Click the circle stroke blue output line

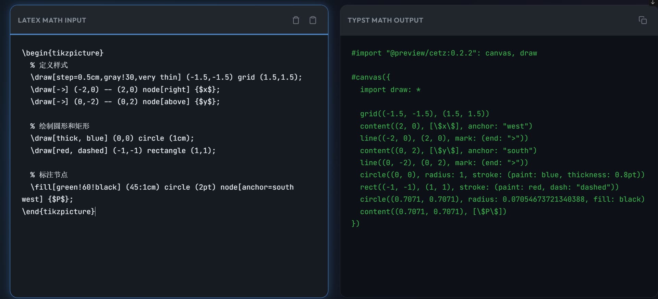coord(502,175)
